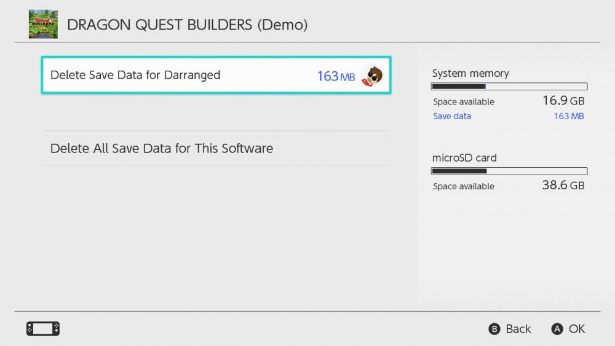The image size is (615, 346).
Task: Click the blue 163 MB Save data value
Action: [569, 116]
